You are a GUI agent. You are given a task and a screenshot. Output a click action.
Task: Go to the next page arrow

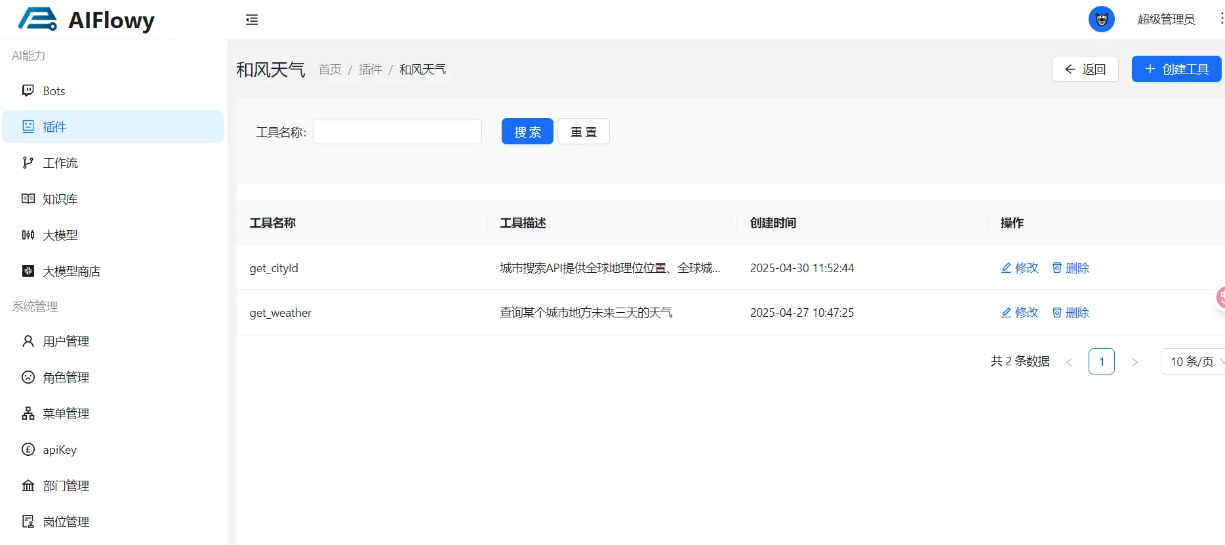[x=1135, y=362]
